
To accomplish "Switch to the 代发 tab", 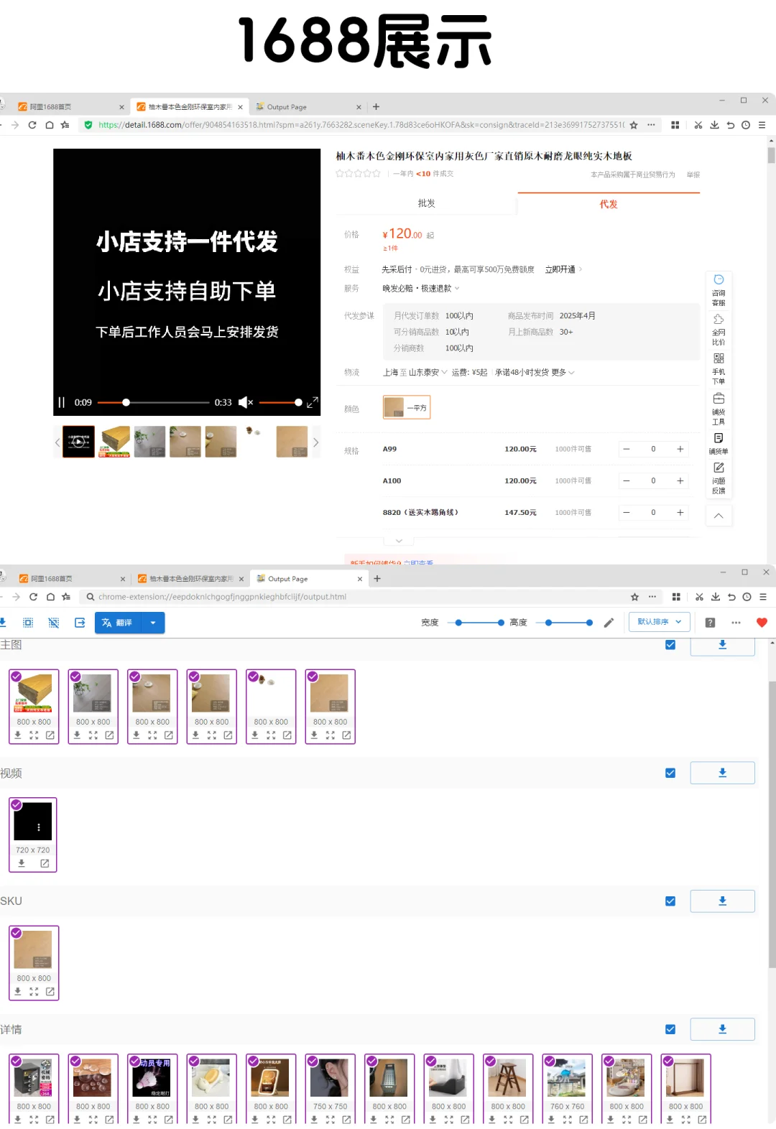I will [609, 204].
